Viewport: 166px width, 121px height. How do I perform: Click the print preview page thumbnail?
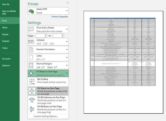(x=123, y=62)
